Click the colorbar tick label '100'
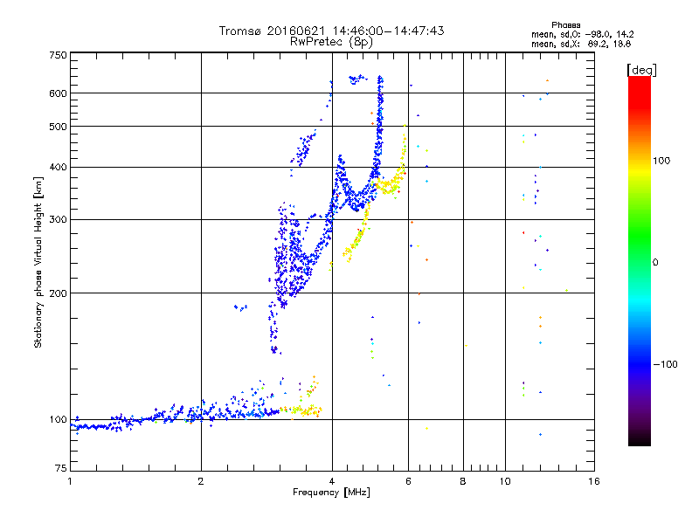The height and width of the screenshot is (524, 699). coord(661,161)
